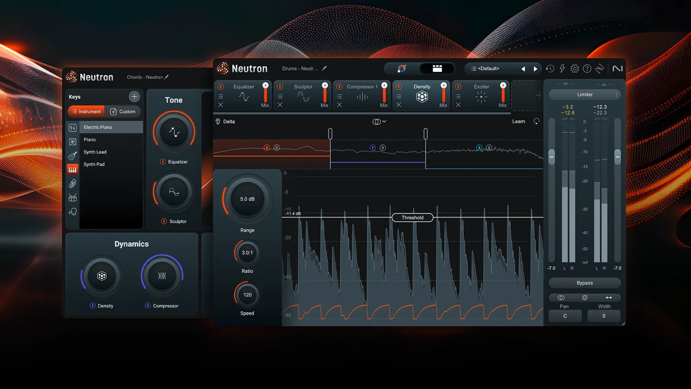
Task: Click the reset icon next to Learn
Action: point(536,121)
